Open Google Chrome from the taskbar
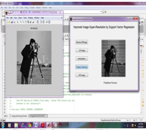This screenshot has width=146, height=130. coord(29,125)
